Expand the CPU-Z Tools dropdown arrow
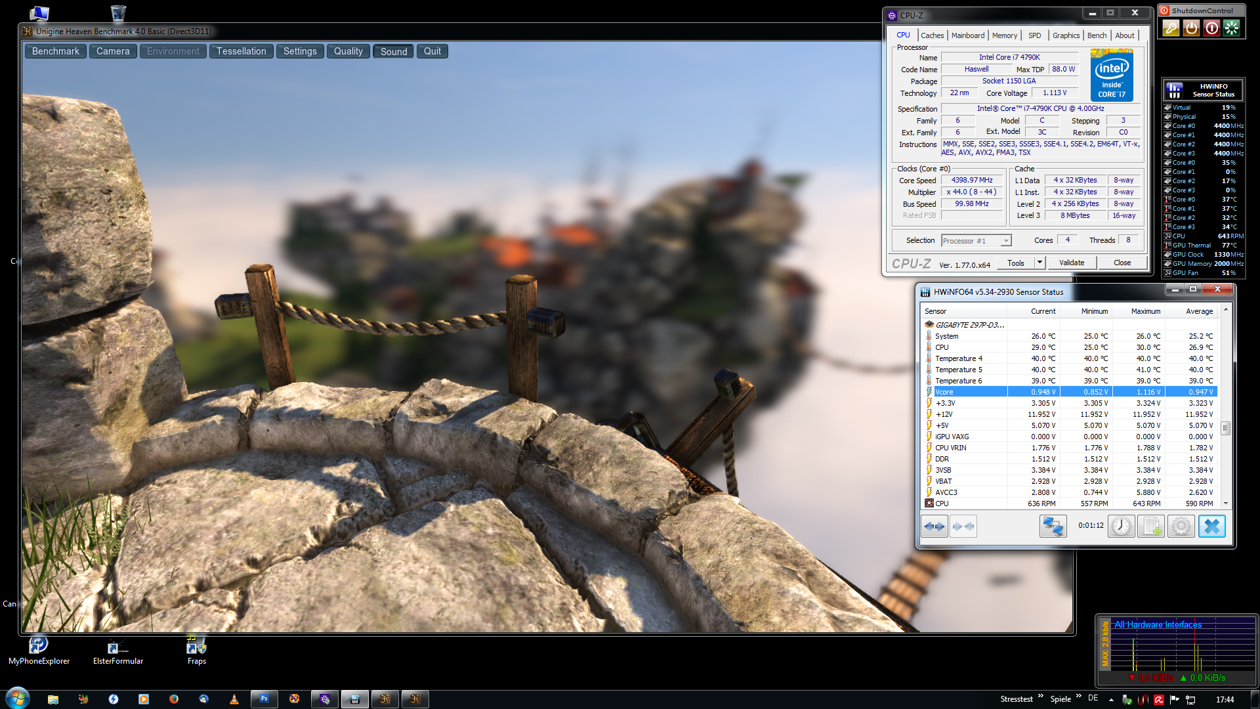The width and height of the screenshot is (1260, 709). pos(1039,263)
